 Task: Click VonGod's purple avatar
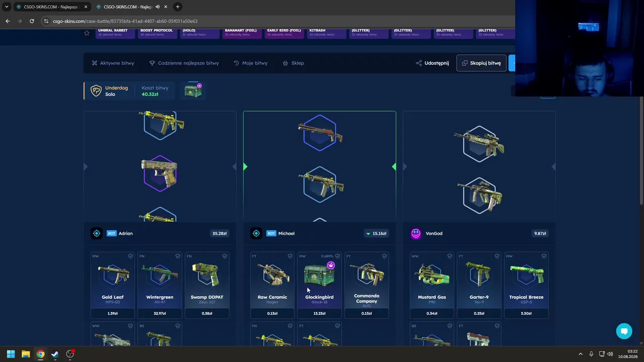pyautogui.click(x=416, y=233)
